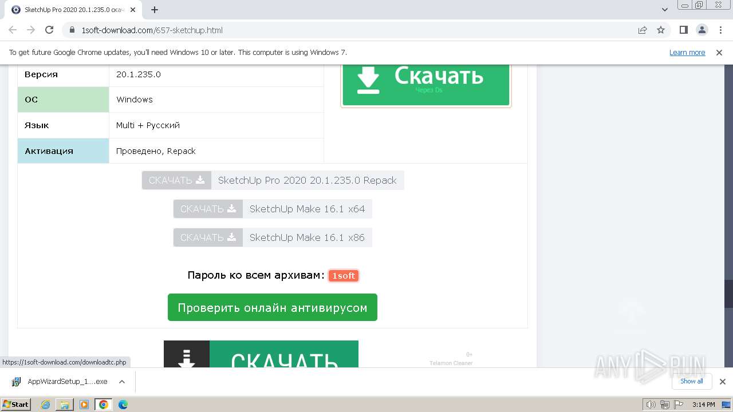This screenshot has height=412, width=733.
Task: Download SketchUp Make 16.1 x64
Action: (273, 209)
